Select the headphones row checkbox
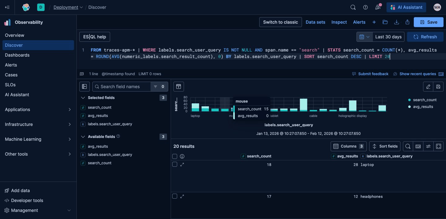 [175, 196]
